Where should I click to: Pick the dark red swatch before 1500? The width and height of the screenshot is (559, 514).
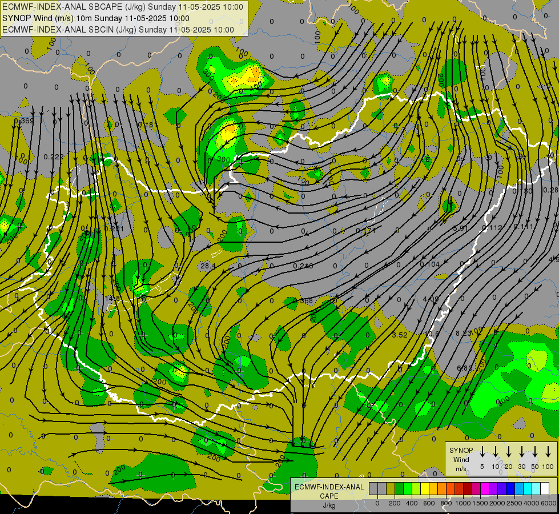[x=468, y=489]
